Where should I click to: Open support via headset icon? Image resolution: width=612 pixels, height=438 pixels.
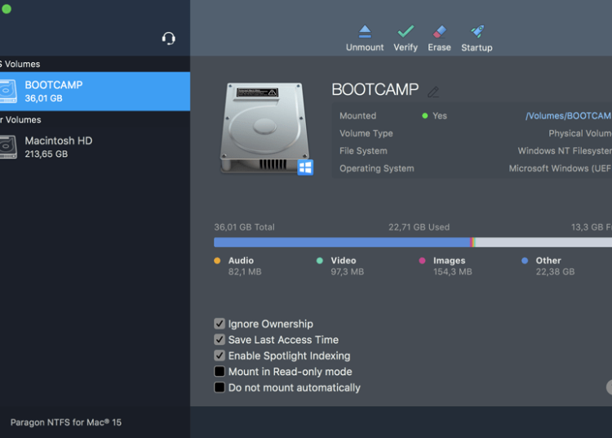169,38
